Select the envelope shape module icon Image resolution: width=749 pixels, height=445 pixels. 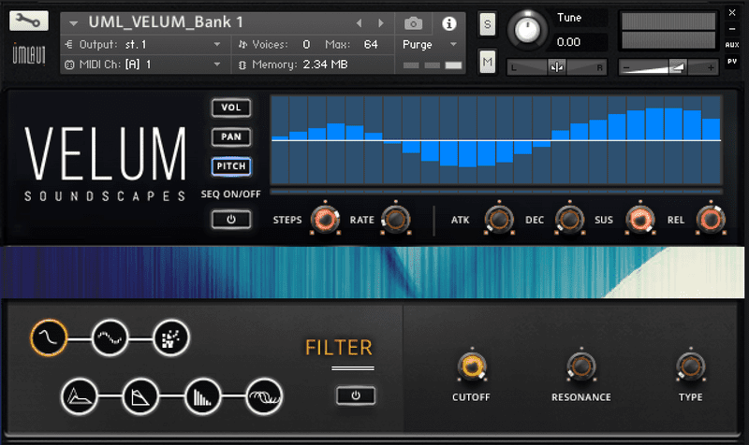[x=80, y=396]
